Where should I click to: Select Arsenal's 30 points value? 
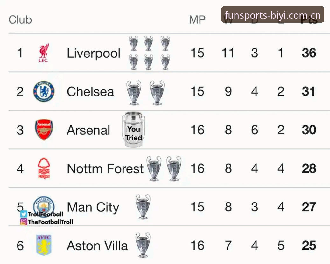point(309,130)
